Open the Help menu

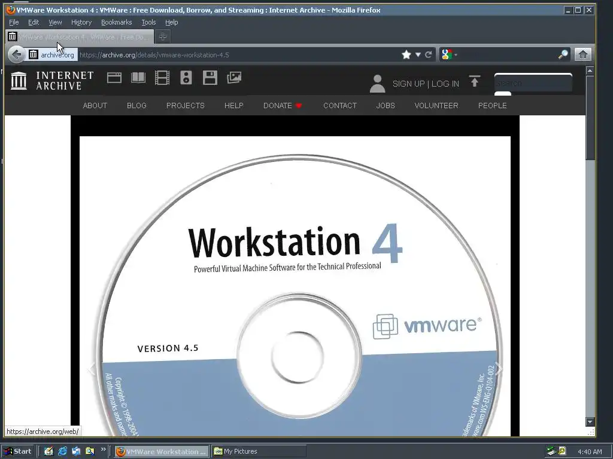171,22
